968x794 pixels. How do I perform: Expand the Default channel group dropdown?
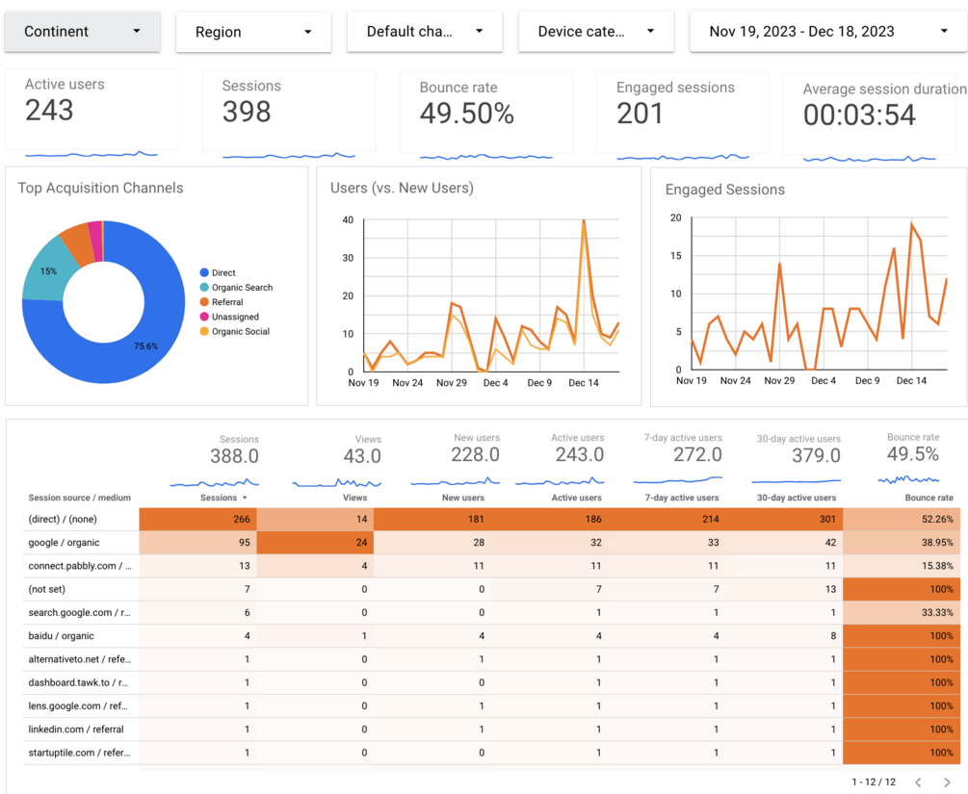point(425,32)
